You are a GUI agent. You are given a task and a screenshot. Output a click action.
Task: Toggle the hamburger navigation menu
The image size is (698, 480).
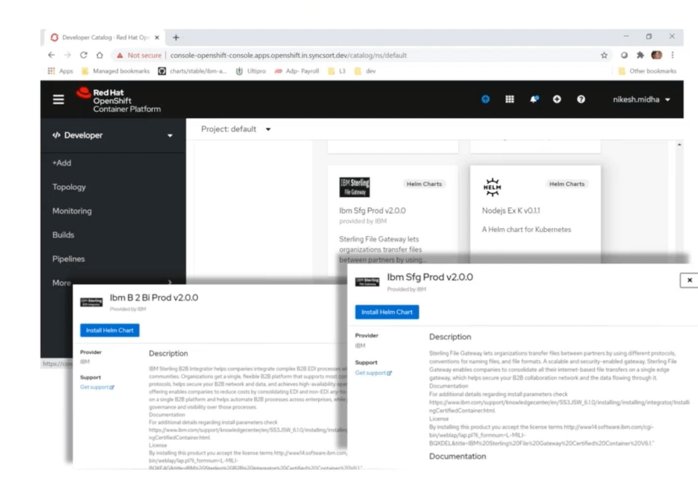59,100
